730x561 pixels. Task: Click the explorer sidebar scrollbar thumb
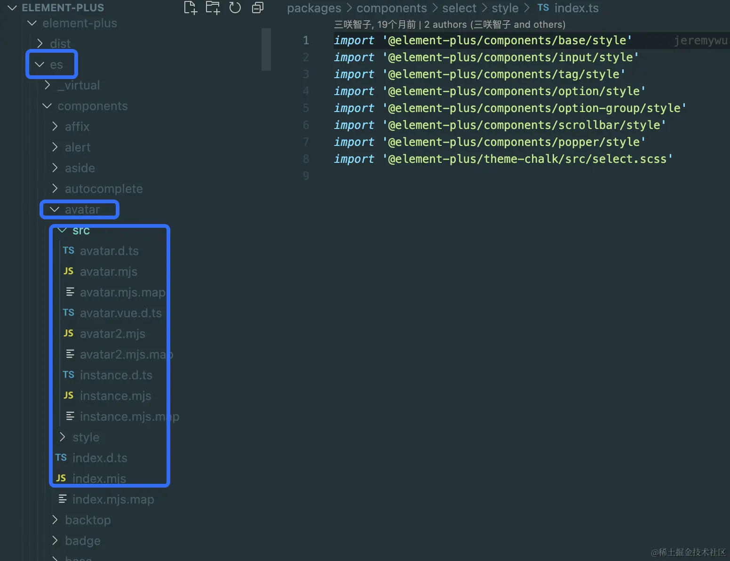pyautogui.click(x=266, y=49)
